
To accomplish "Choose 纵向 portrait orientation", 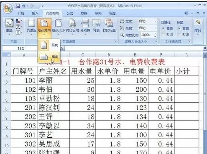I will (49, 45).
